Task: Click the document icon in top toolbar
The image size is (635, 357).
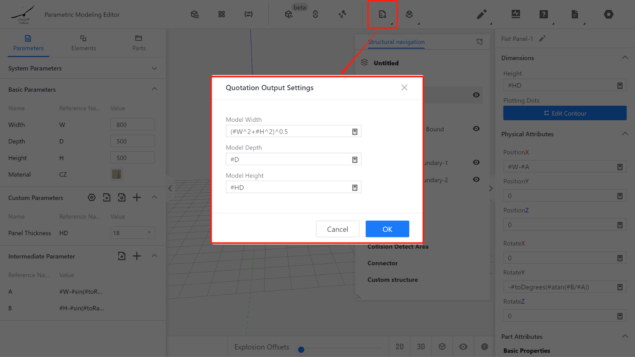Action: tap(575, 14)
